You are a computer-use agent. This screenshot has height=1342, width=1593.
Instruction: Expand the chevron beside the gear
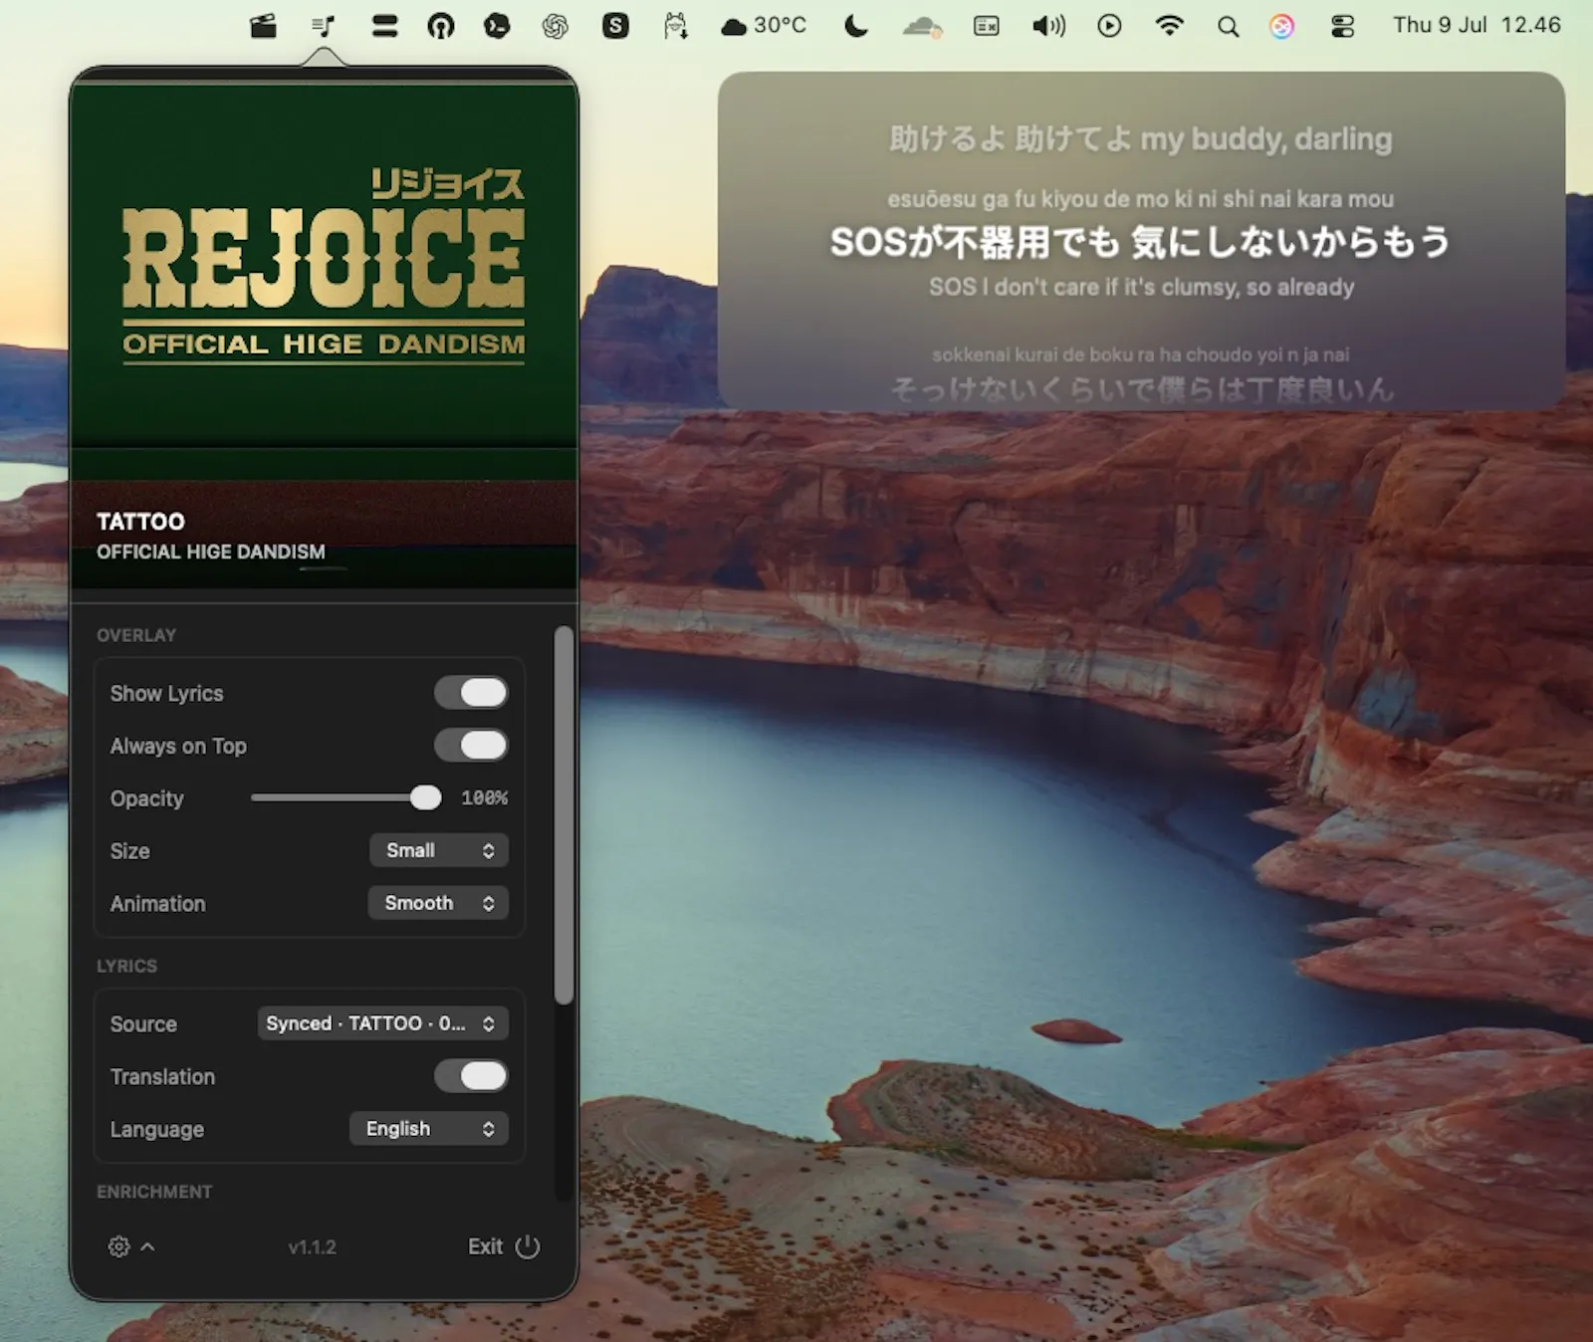[147, 1246]
